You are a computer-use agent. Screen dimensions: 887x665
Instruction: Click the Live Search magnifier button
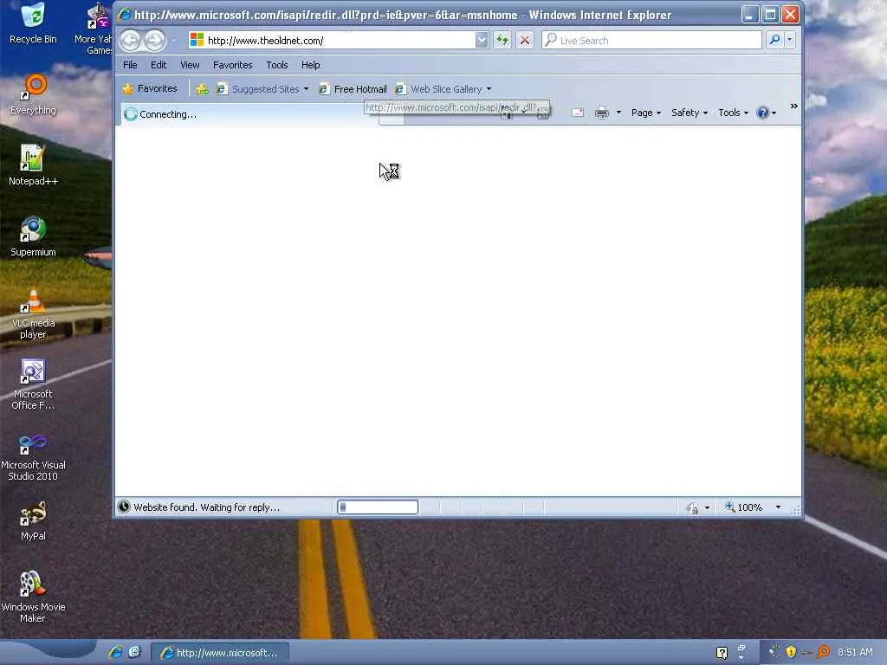774,40
